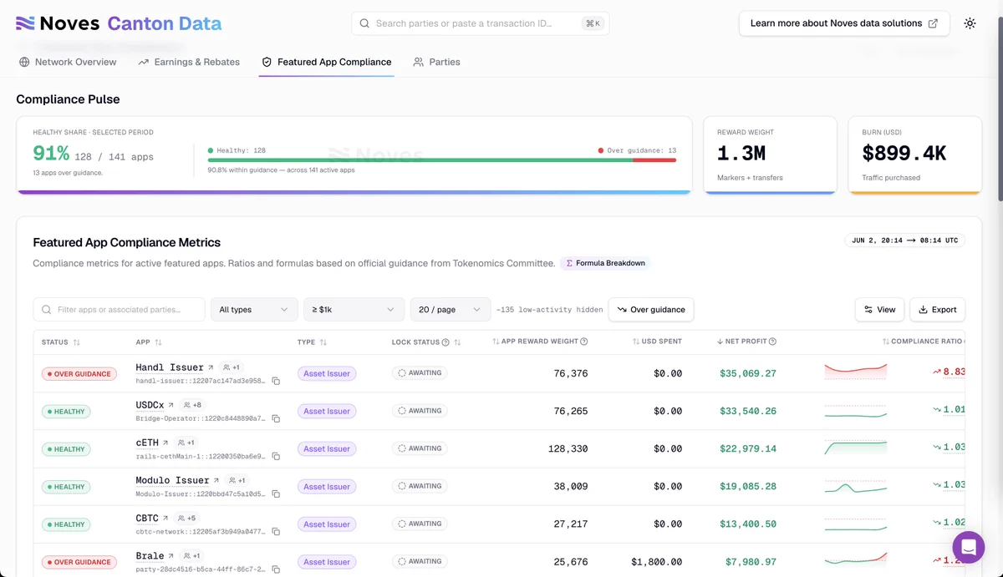
Task: Sort table by Type column
Action: click(323, 342)
